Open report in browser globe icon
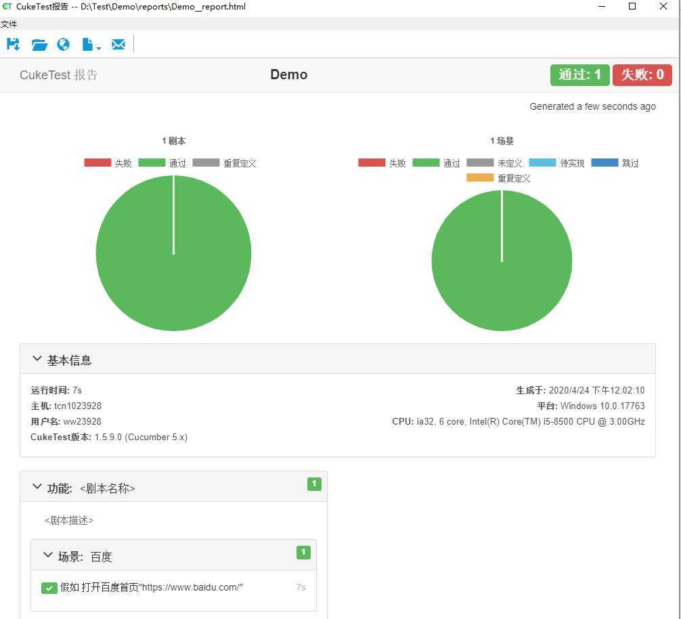Viewport: 681px width, 619px height. click(64, 44)
